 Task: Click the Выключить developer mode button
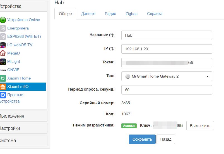[x=200, y=126]
